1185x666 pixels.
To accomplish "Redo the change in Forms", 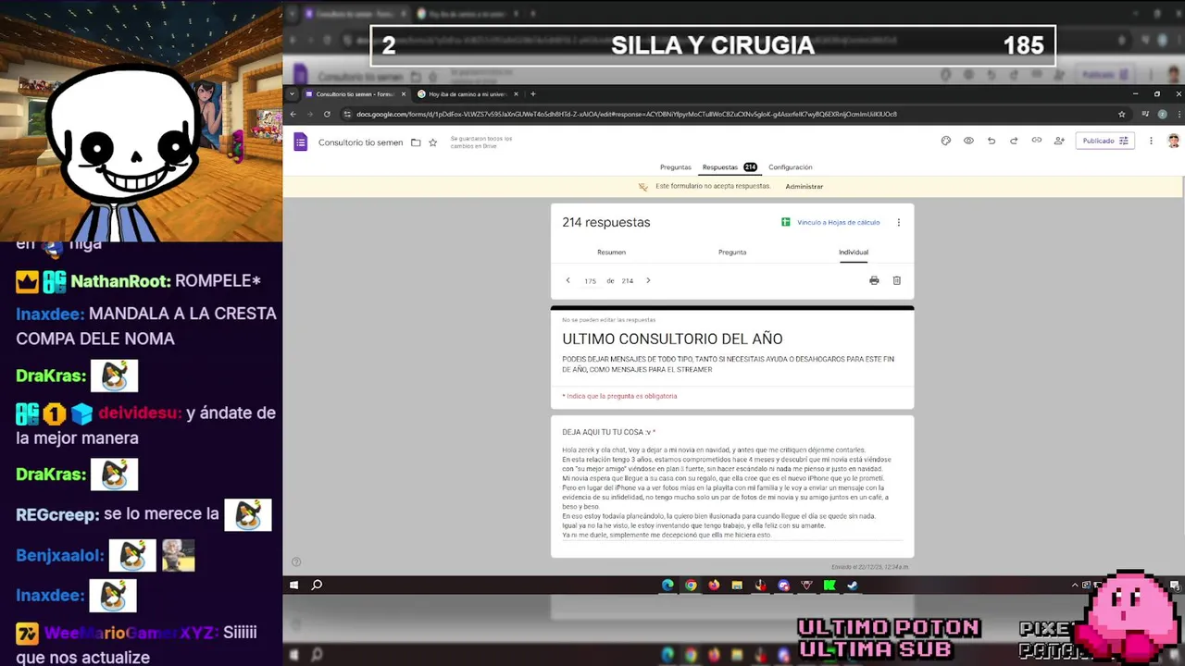I will coord(1014,141).
